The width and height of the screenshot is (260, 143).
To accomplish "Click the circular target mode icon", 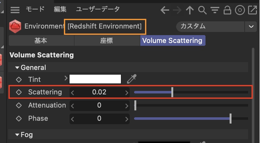I will tap(240, 10).
